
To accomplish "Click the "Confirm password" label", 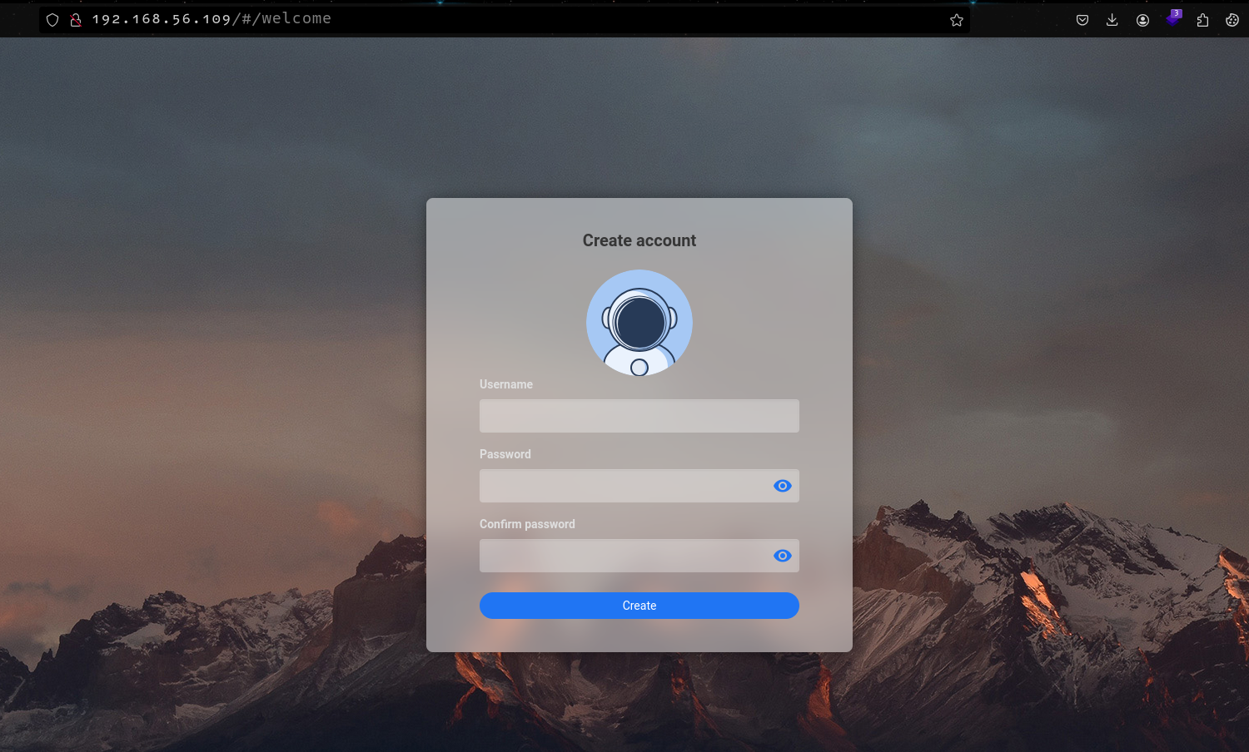I will [527, 524].
